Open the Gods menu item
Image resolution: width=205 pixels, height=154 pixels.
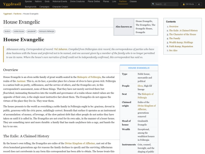[47, 2]
